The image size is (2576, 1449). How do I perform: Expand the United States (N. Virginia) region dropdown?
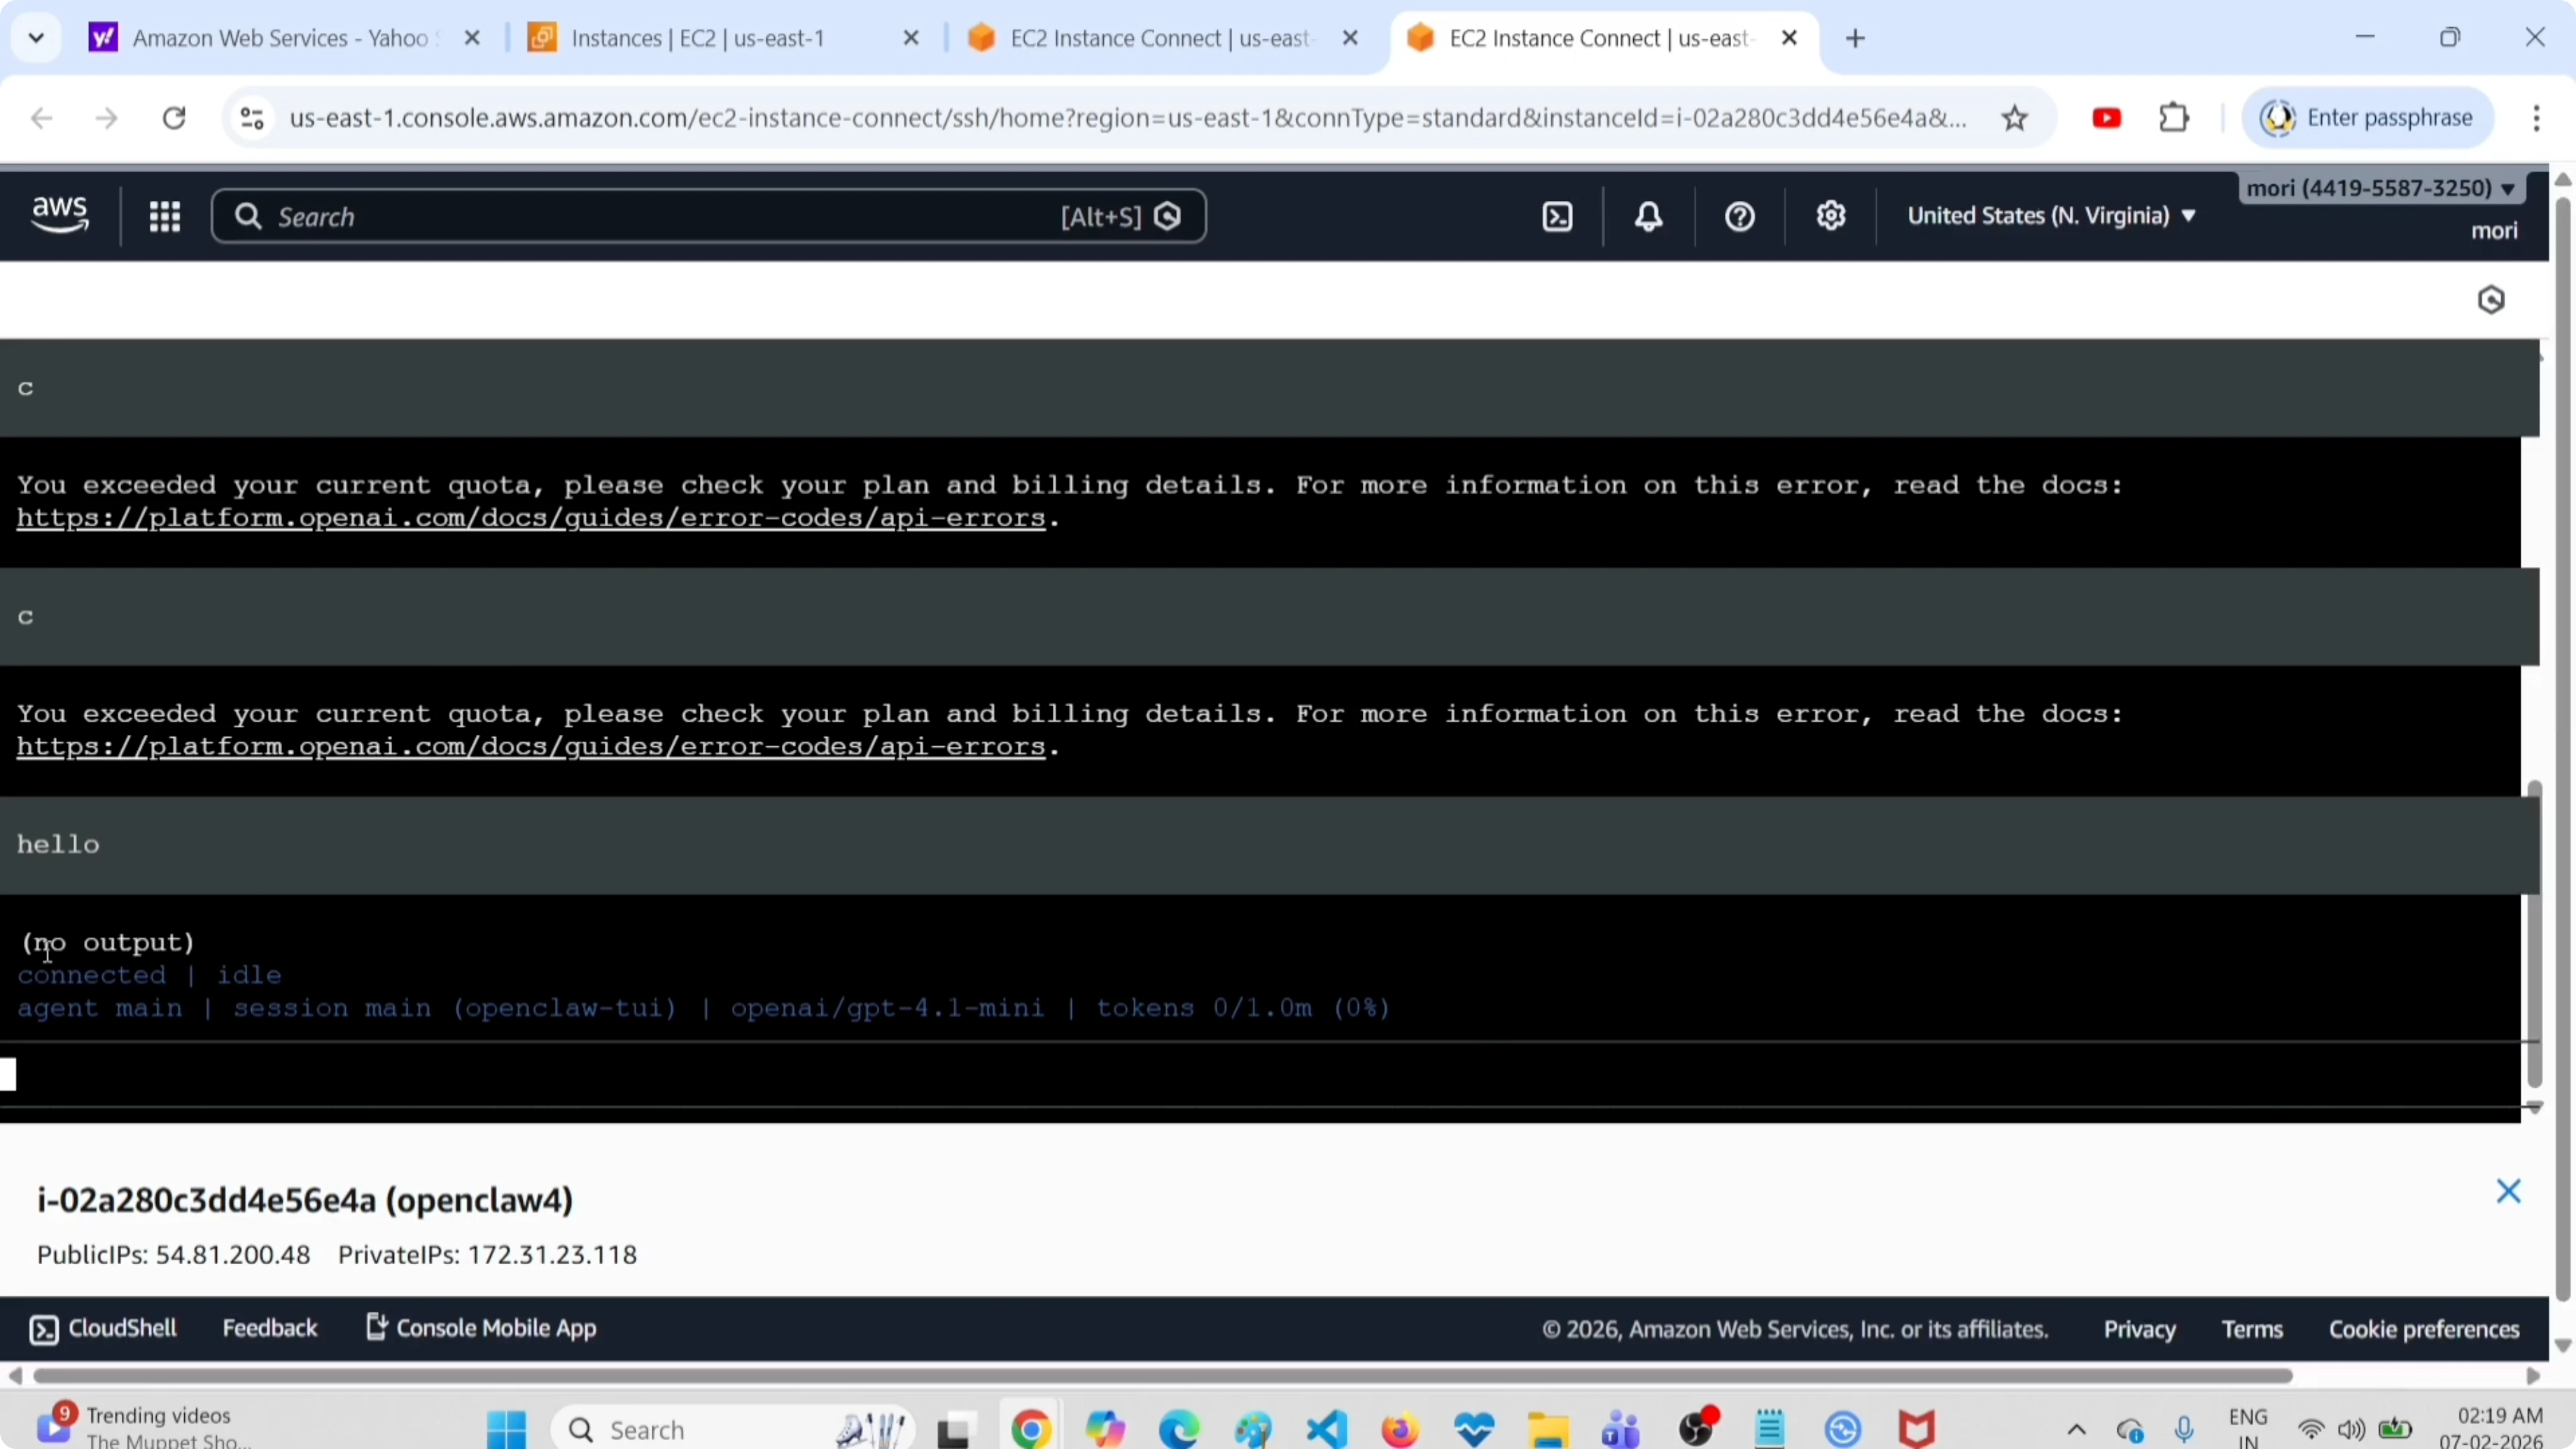click(x=2051, y=215)
